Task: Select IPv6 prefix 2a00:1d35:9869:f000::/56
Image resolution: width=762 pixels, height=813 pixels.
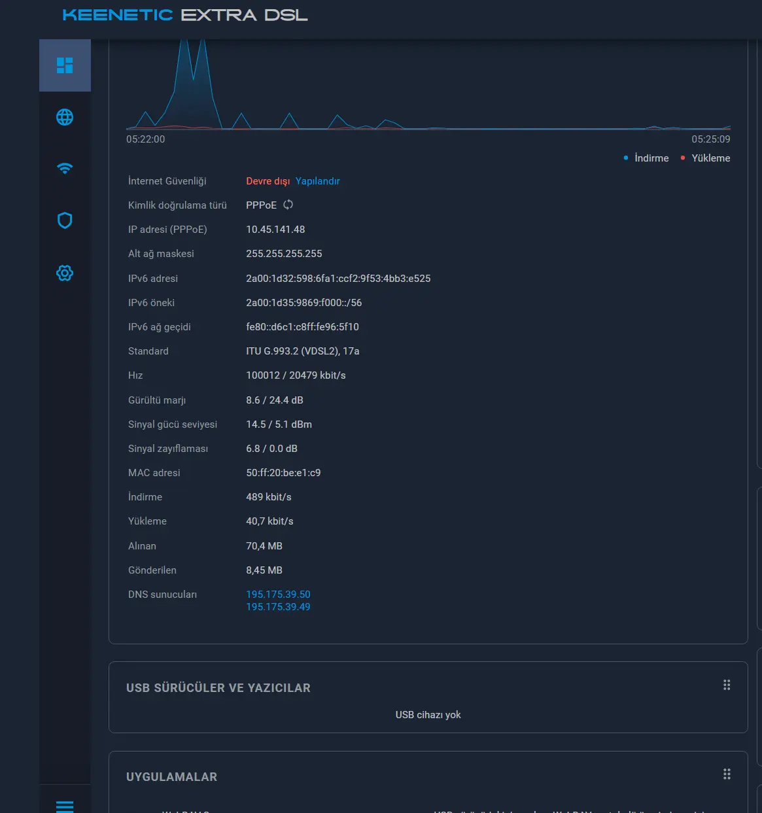Action: [x=303, y=303]
